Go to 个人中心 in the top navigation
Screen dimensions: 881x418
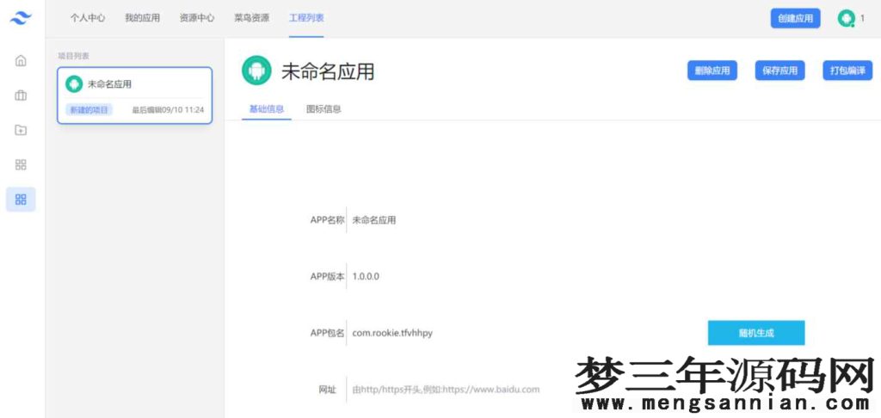[x=87, y=18]
